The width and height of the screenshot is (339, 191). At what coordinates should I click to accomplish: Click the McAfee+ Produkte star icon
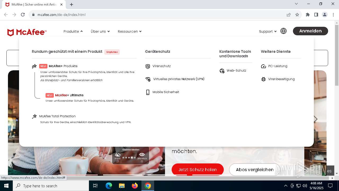click(34, 66)
